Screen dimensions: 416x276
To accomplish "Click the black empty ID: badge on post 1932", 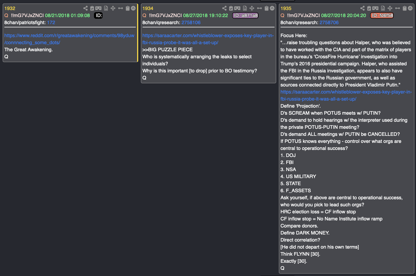I will [x=98, y=15].
